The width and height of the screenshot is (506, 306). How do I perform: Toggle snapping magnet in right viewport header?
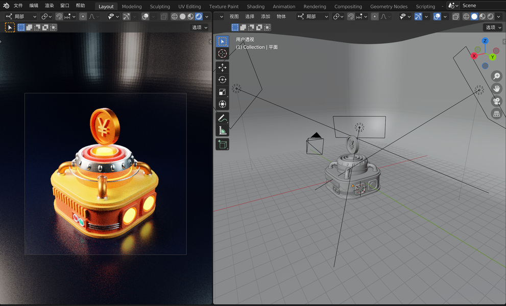351,16
